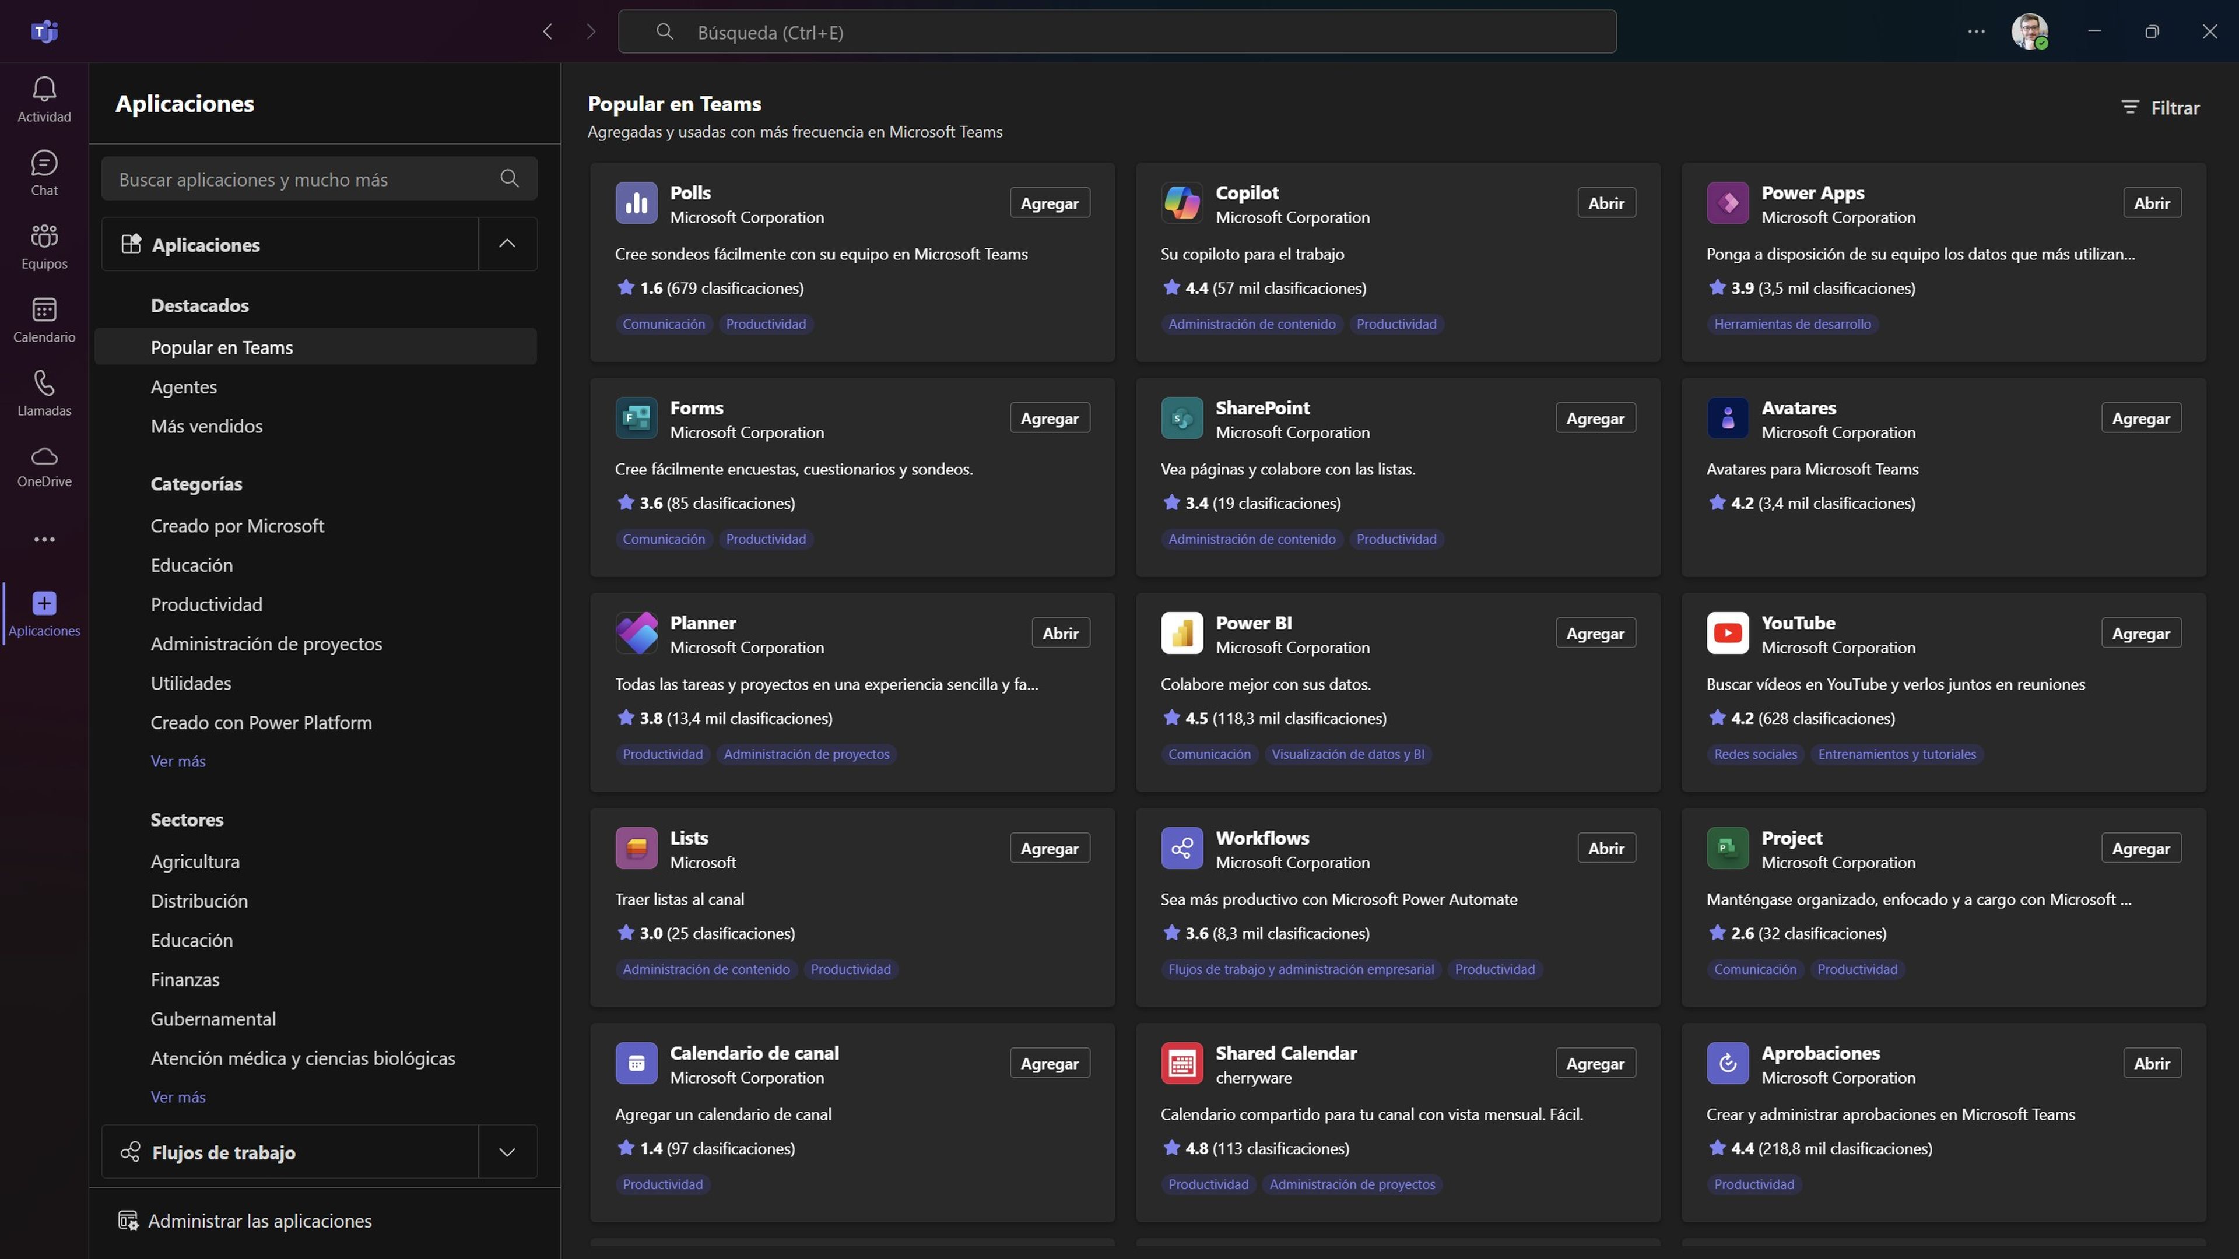Go back with the left arrow
2239x1259 pixels.
click(x=548, y=32)
